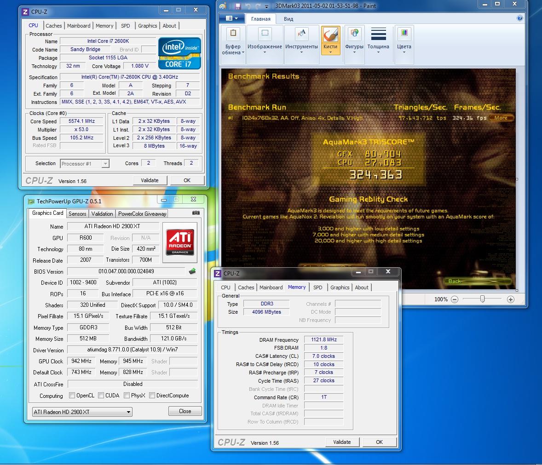Click the bottom CPU-Z title bar icon

(x=218, y=274)
